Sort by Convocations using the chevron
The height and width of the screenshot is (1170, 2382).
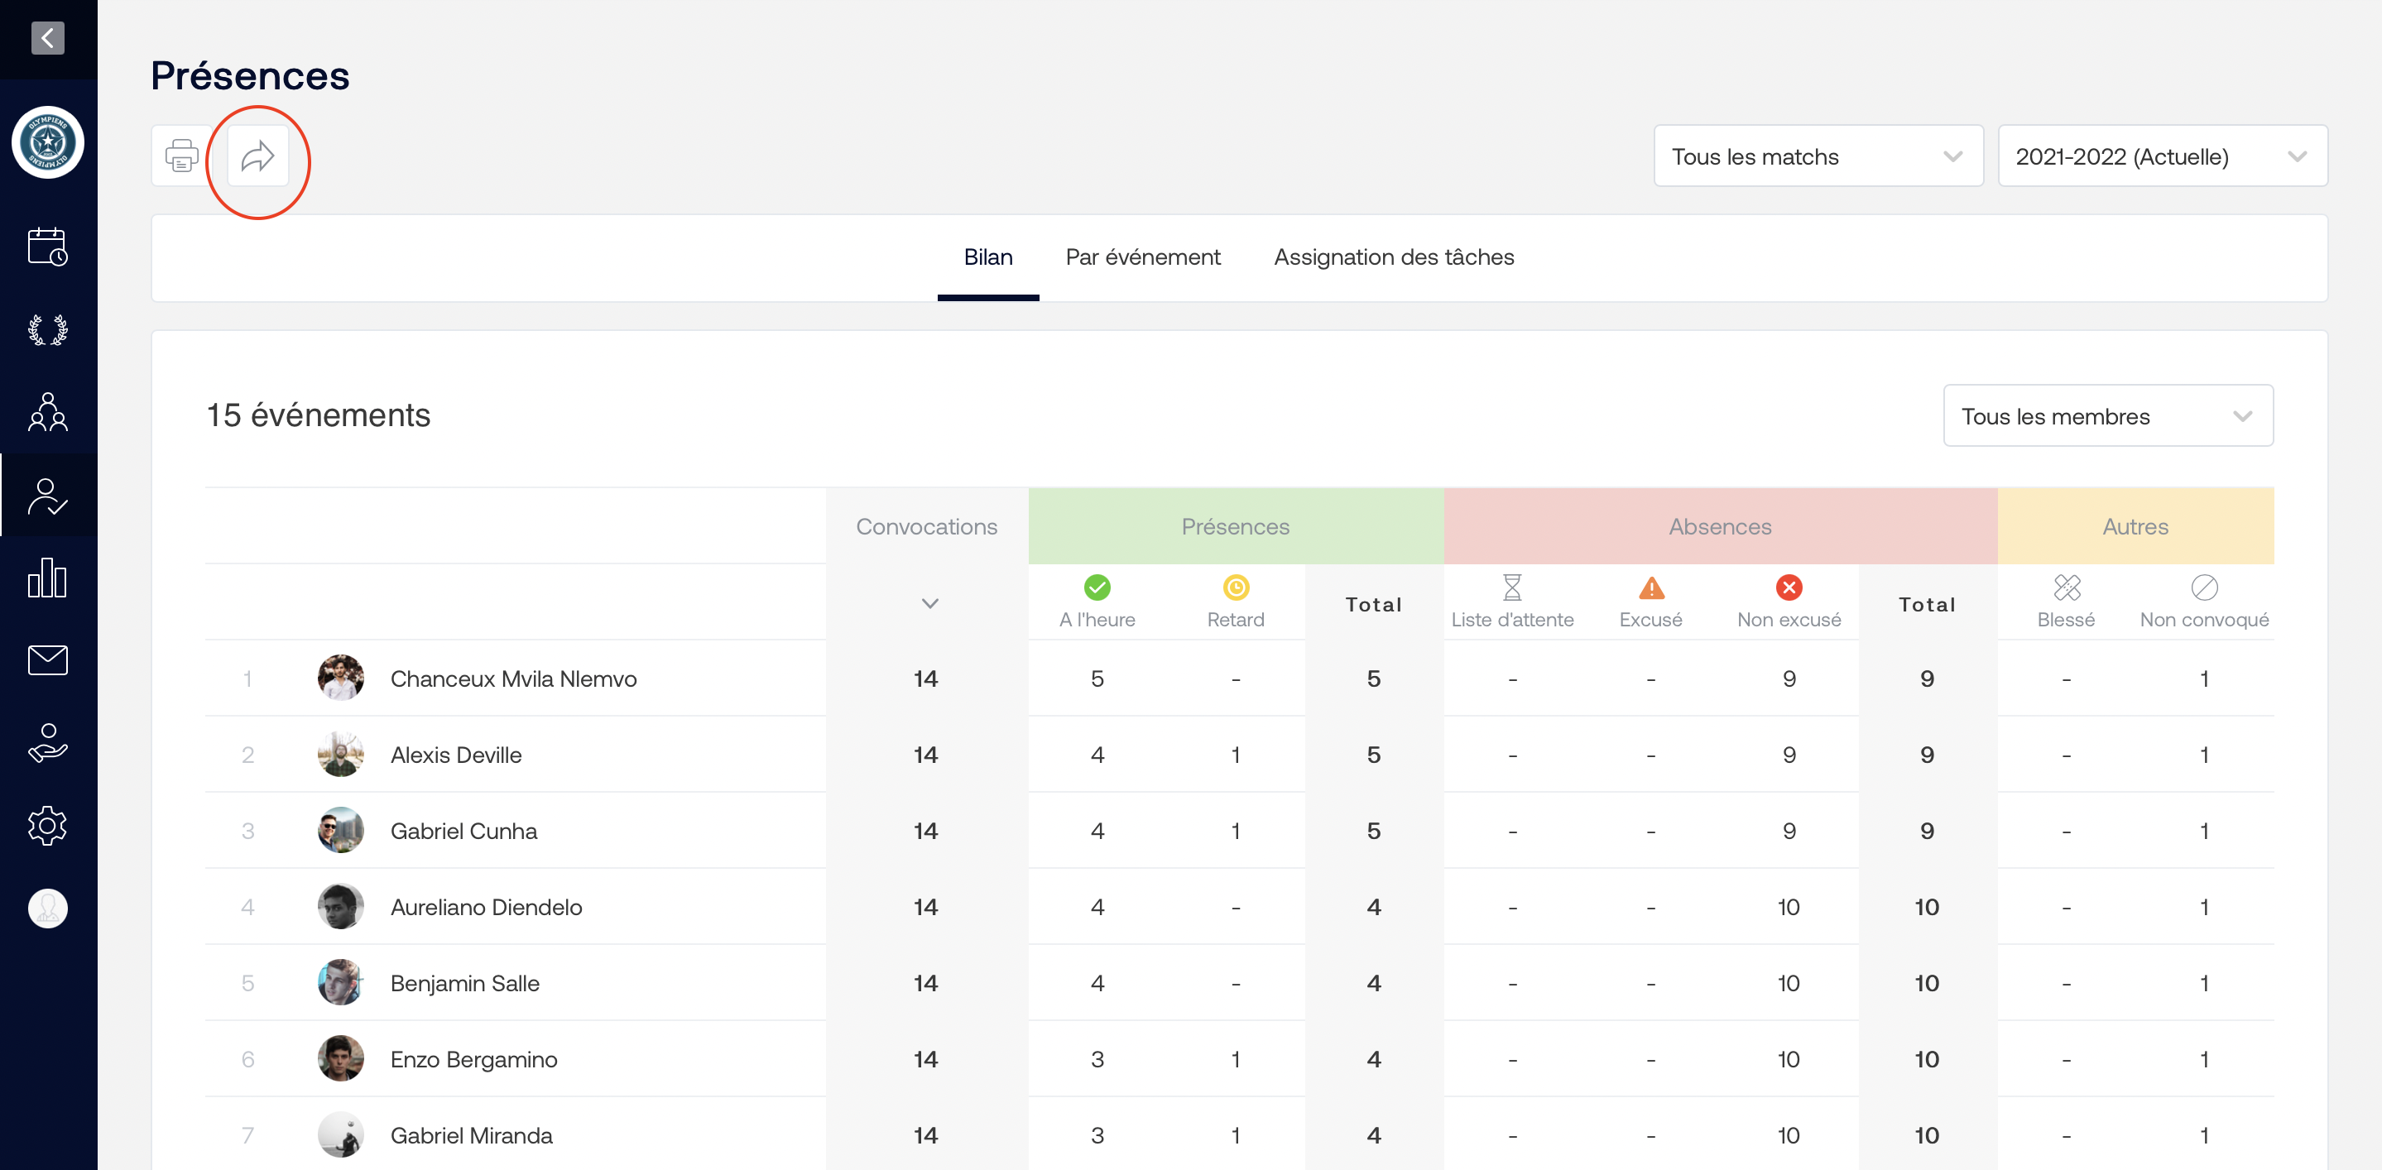(x=929, y=603)
